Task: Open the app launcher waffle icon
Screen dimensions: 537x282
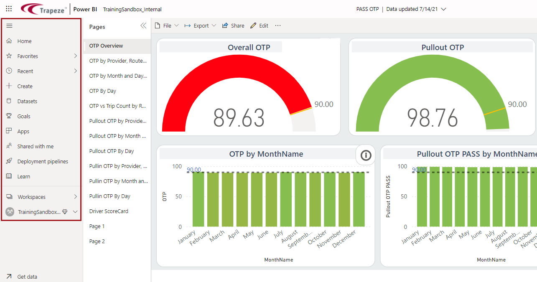Action: click(x=9, y=8)
